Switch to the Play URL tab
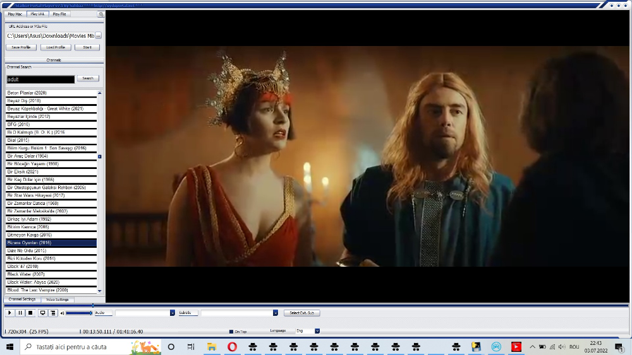The image size is (632, 355). click(x=37, y=14)
